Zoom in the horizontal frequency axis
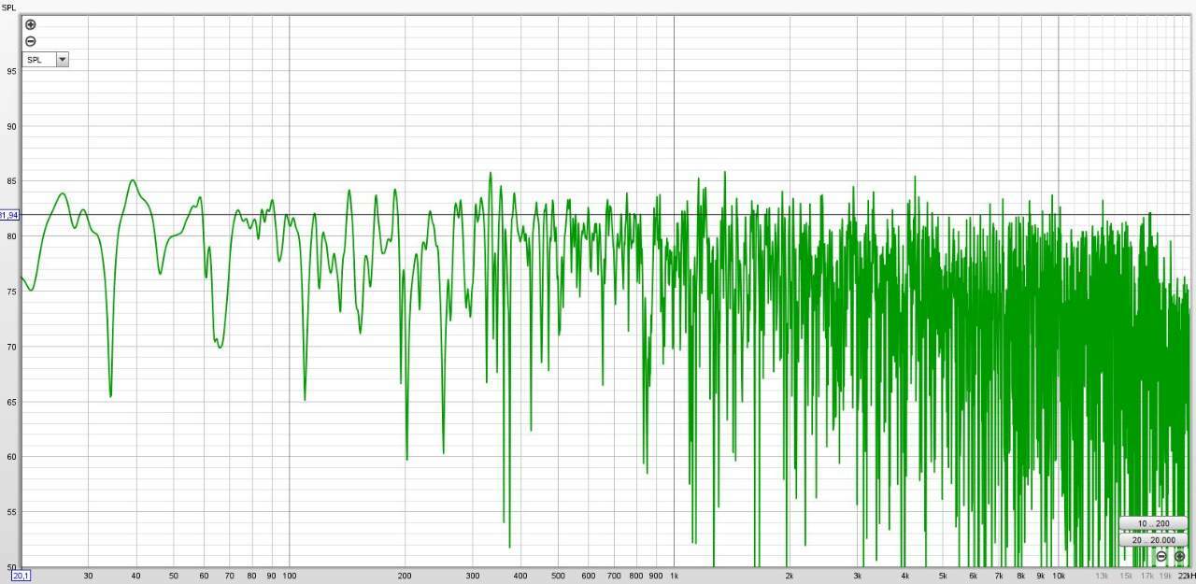 click(1179, 556)
